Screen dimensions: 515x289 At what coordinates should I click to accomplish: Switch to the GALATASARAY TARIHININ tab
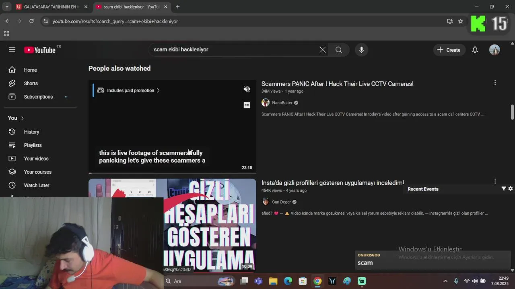coord(51,7)
